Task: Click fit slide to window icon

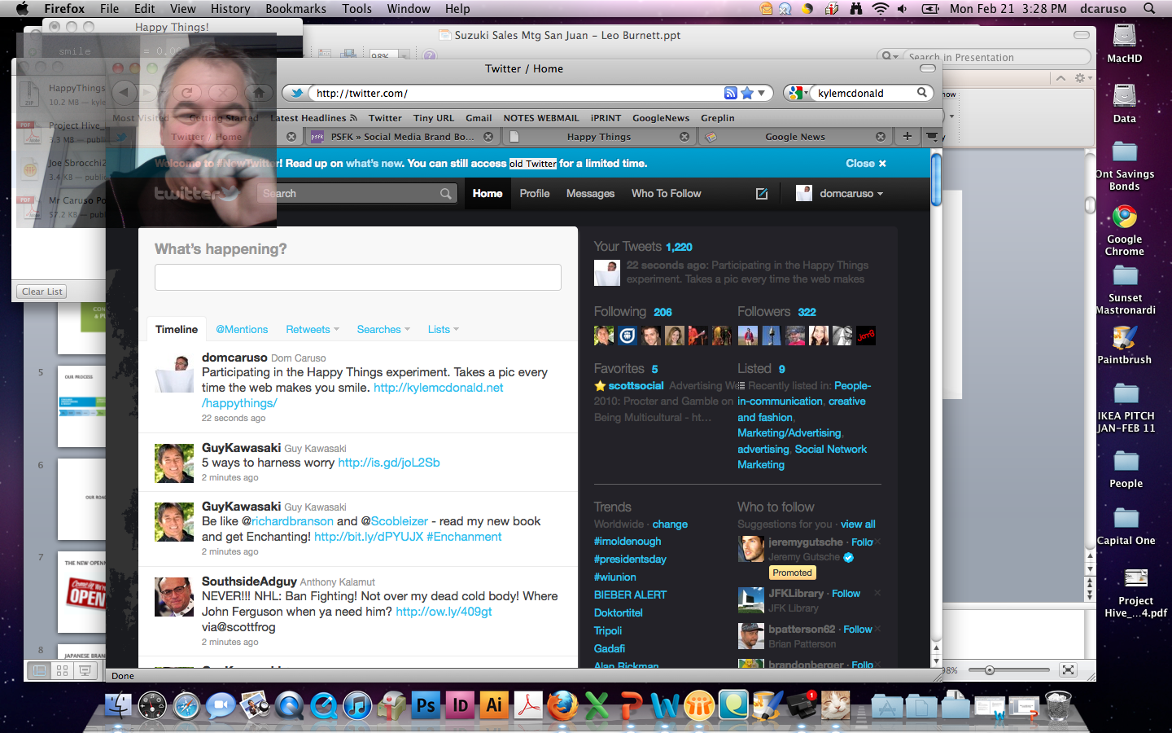Action: click(1068, 670)
